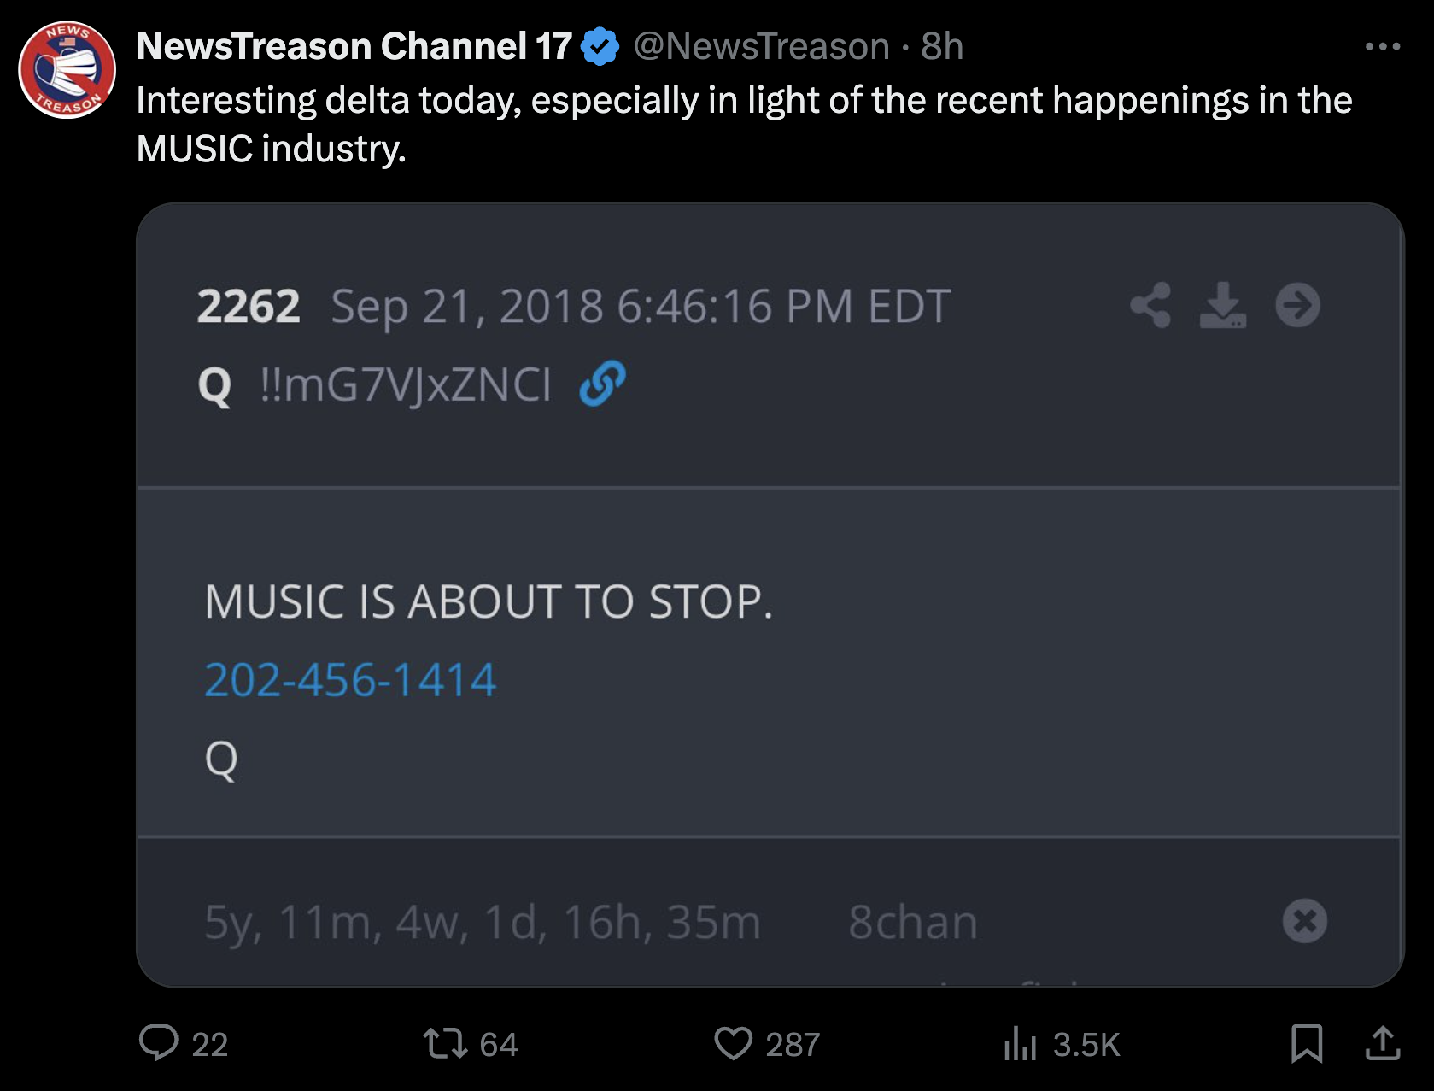The height and width of the screenshot is (1091, 1434).
Task: Click the download icon in post 2262
Action: (x=1223, y=305)
